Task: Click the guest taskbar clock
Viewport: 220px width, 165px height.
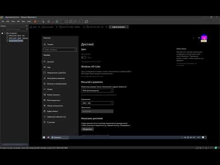Action: (198, 137)
